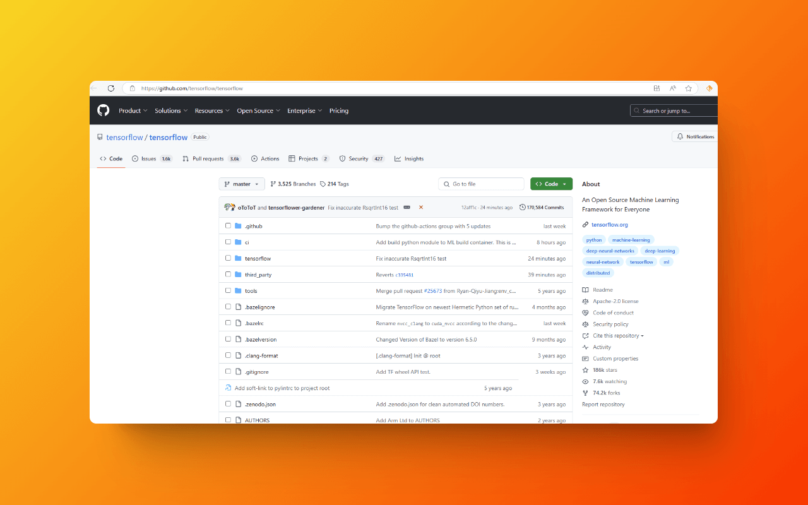The image size is (808, 505).
Task: Expand commit message ellipsis button
Action: [x=407, y=207]
